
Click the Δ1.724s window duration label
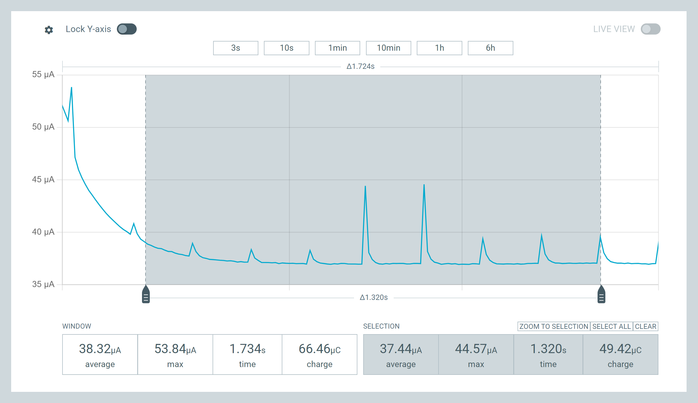tap(360, 67)
